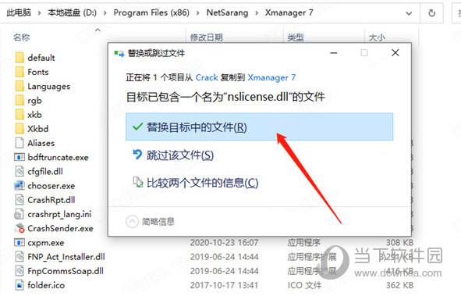Select the FNP_Act_Installer.dll file icon

[20, 257]
